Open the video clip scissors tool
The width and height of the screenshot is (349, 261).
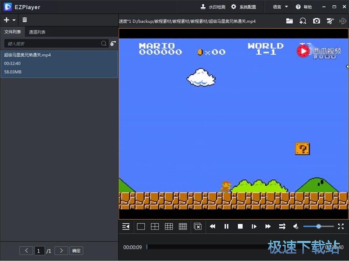[x=330, y=21]
